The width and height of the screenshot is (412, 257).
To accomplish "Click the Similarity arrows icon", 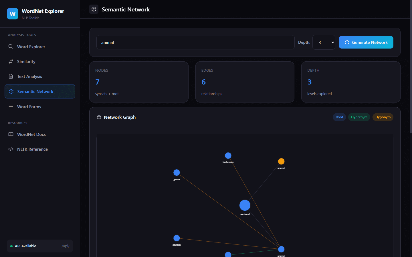I will (11, 61).
